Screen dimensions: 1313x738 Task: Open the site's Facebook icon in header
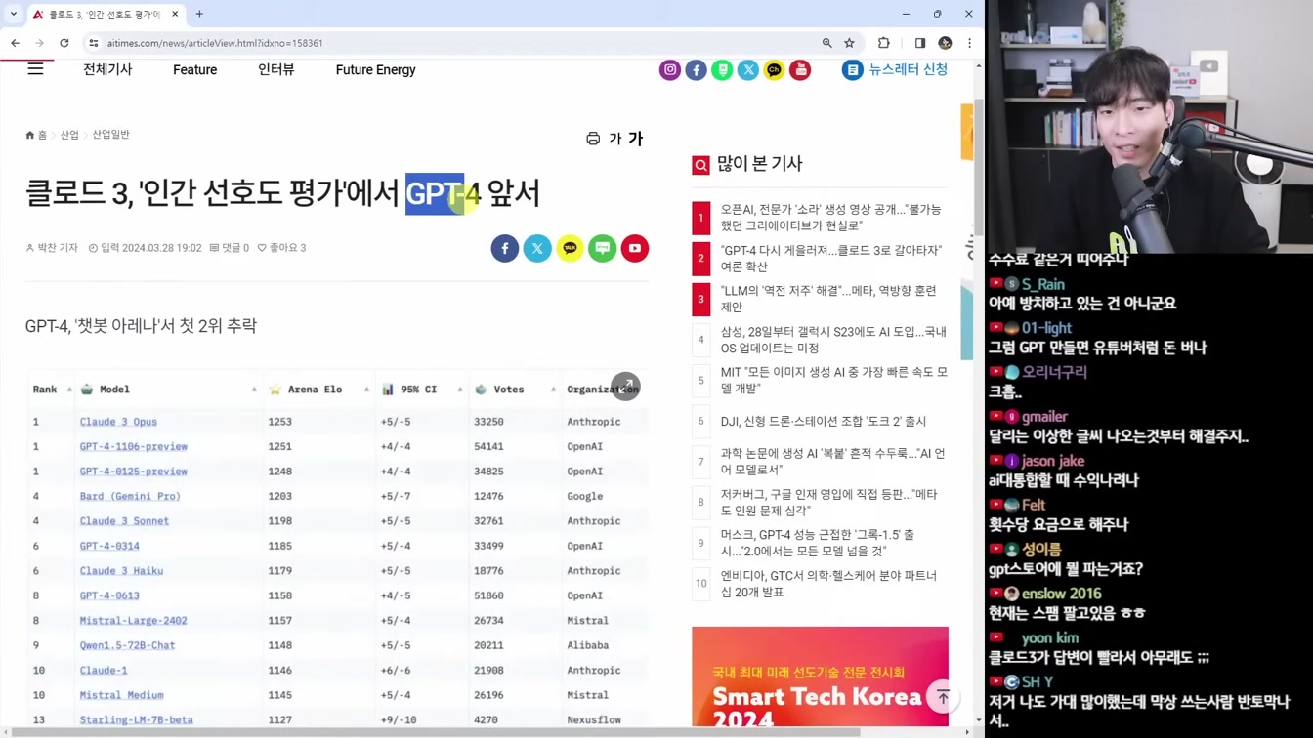point(696,70)
